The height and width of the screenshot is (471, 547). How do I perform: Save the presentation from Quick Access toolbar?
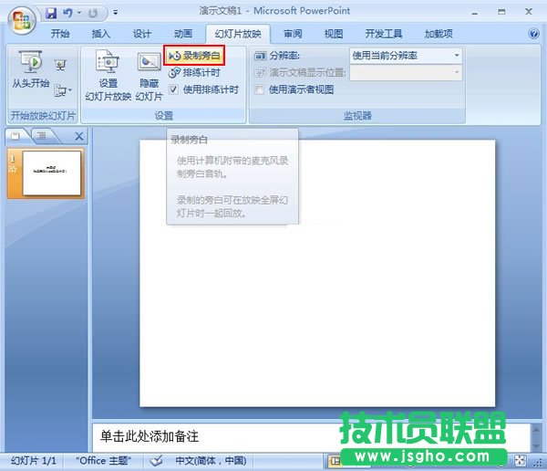coord(51,14)
